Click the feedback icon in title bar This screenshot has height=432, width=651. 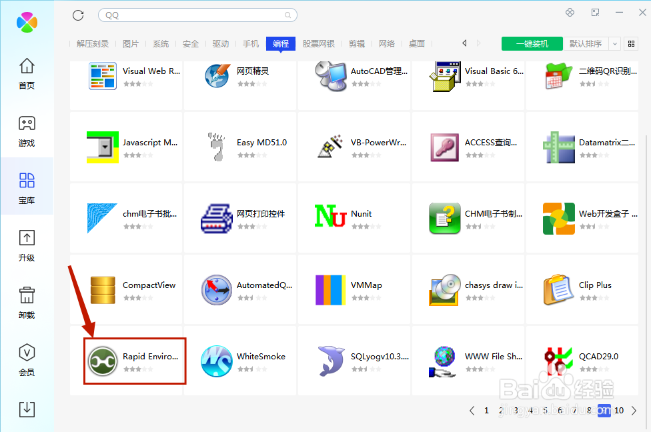coord(596,13)
